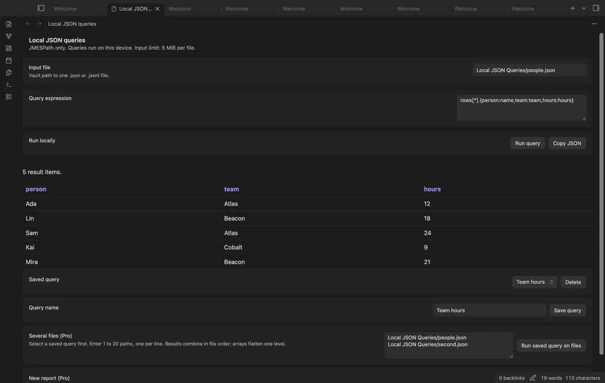Expand the tab list chevron
The width and height of the screenshot is (605, 383).
(584, 8)
